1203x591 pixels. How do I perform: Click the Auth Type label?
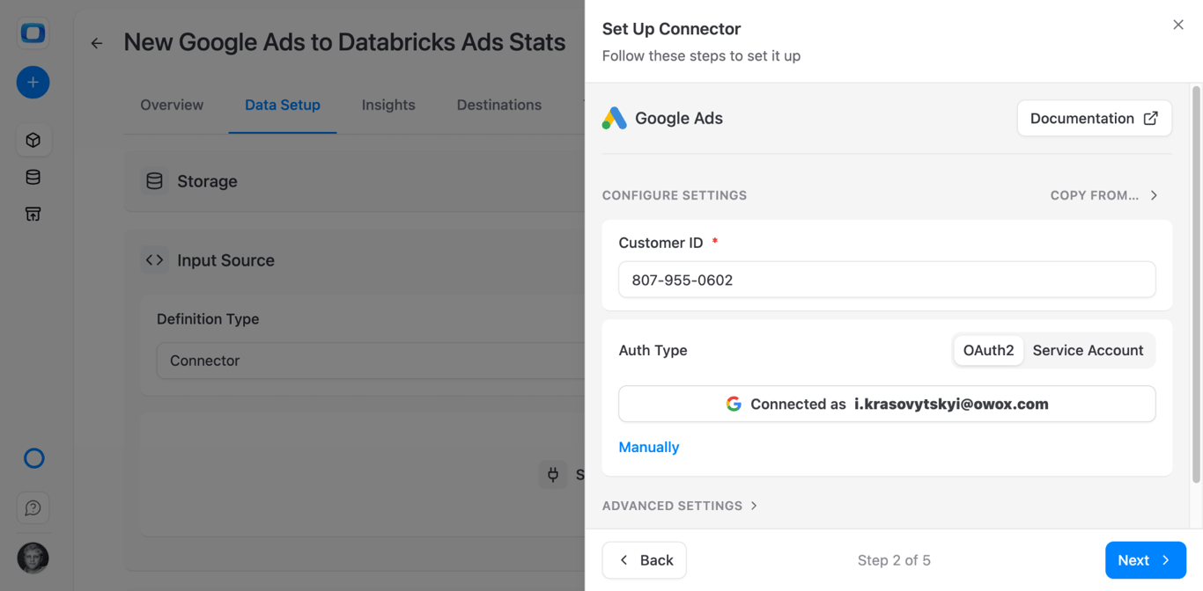point(653,350)
